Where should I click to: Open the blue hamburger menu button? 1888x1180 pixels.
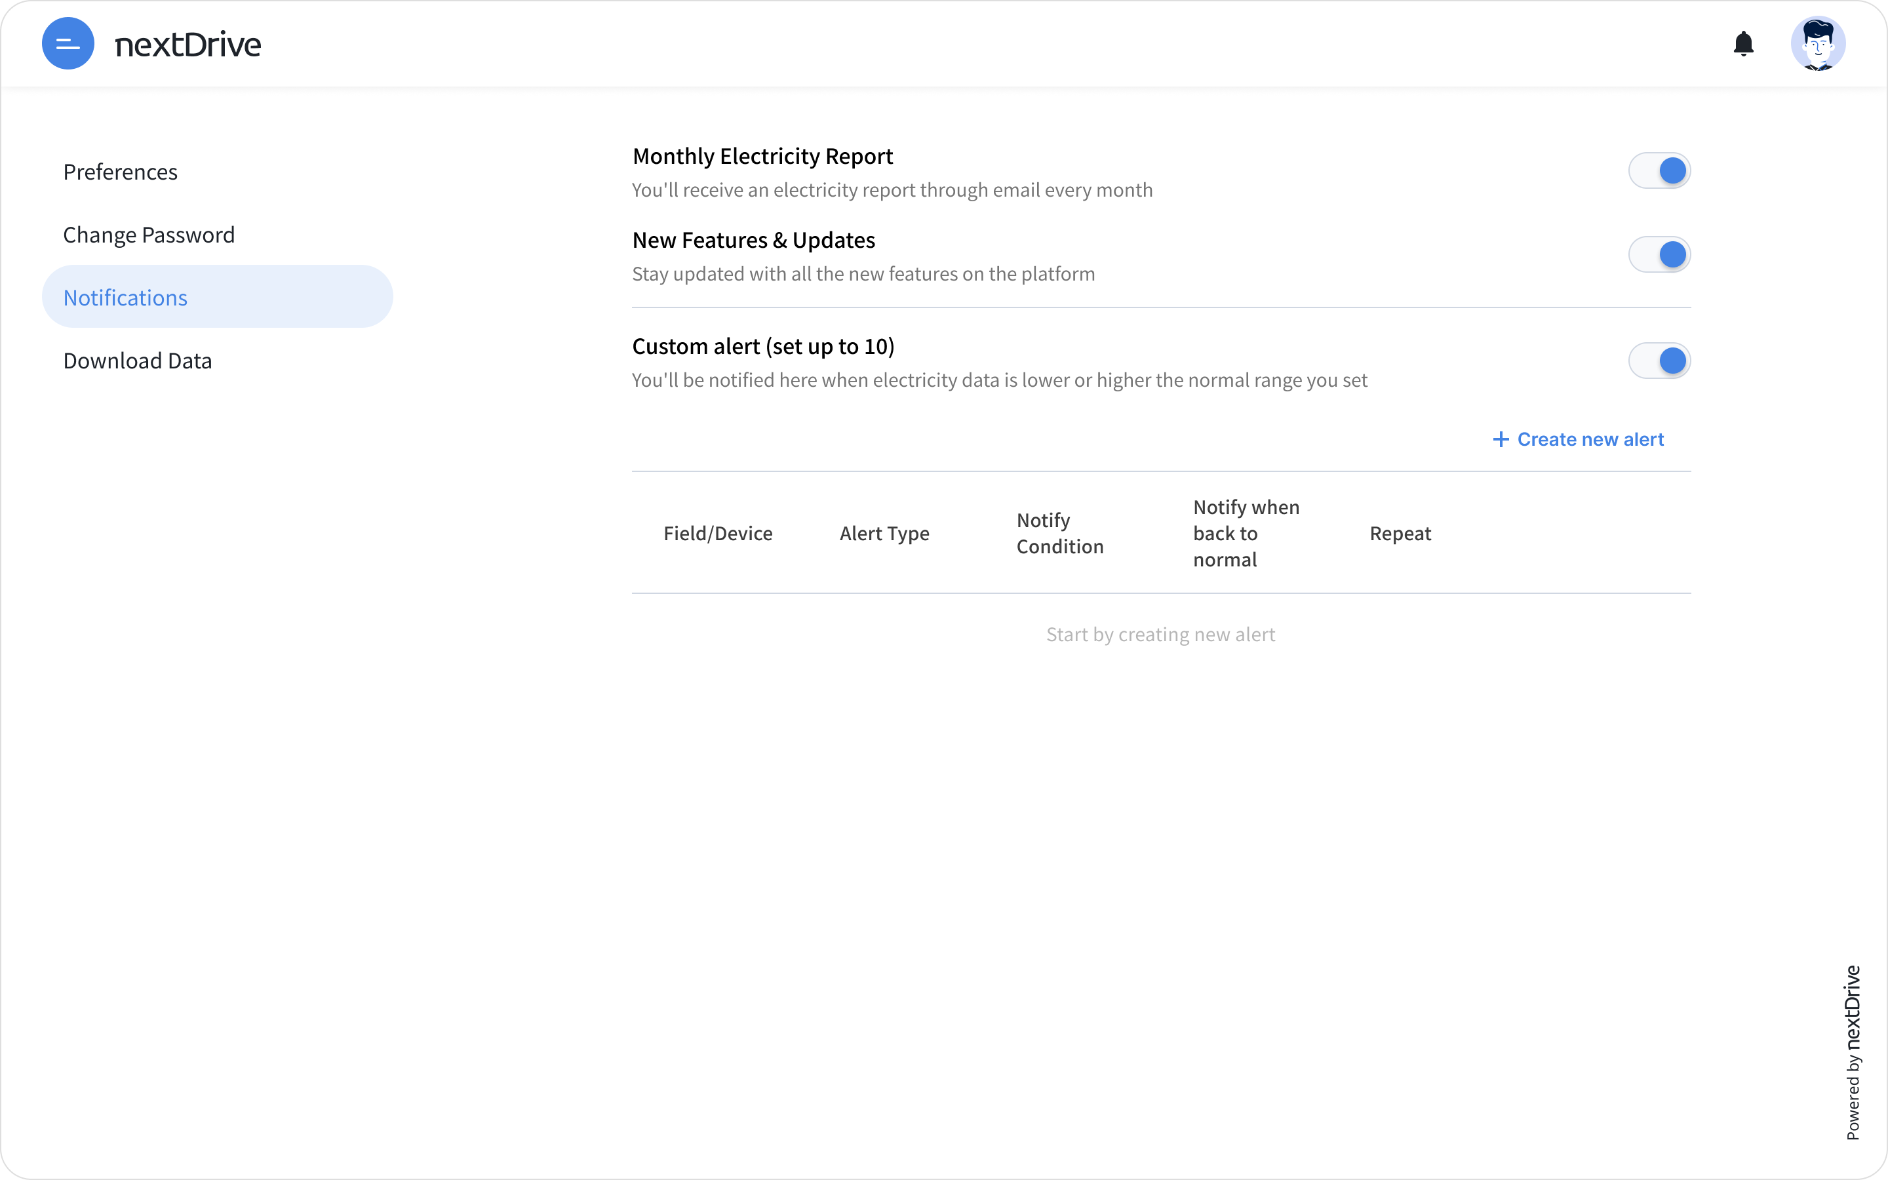(x=68, y=44)
